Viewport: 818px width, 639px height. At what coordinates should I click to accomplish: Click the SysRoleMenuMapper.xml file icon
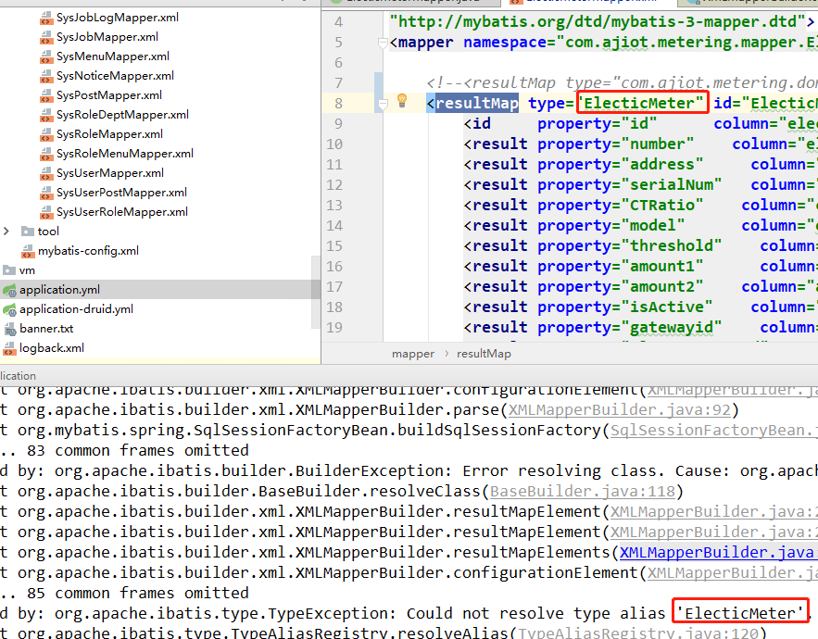[46, 154]
